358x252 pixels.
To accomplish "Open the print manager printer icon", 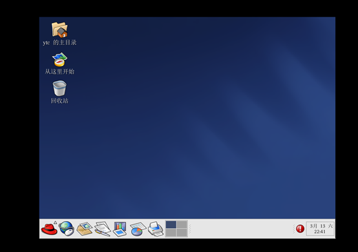I will [156, 229].
